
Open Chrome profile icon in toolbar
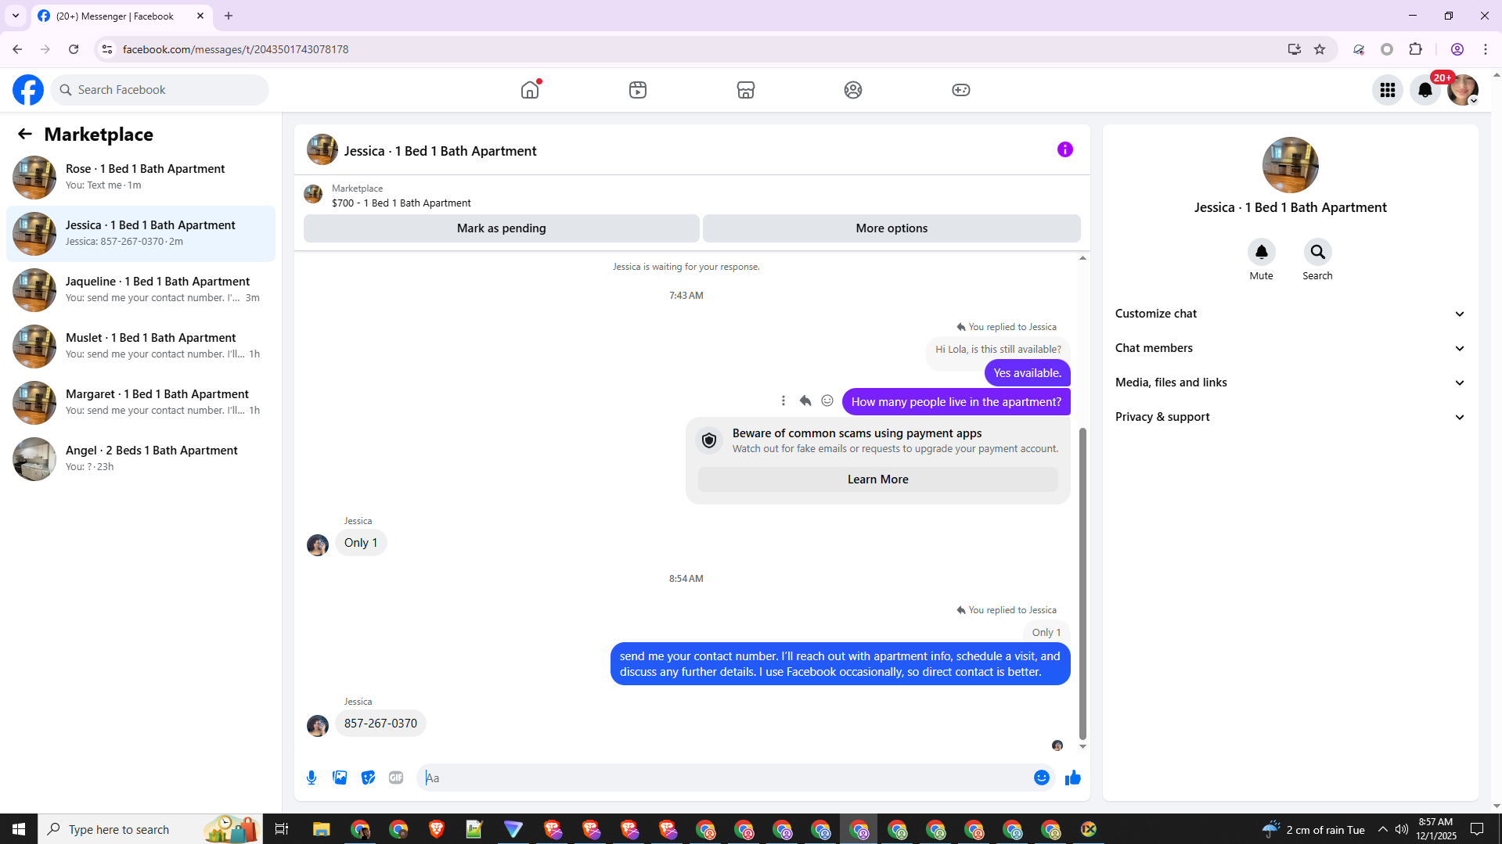(x=1457, y=49)
